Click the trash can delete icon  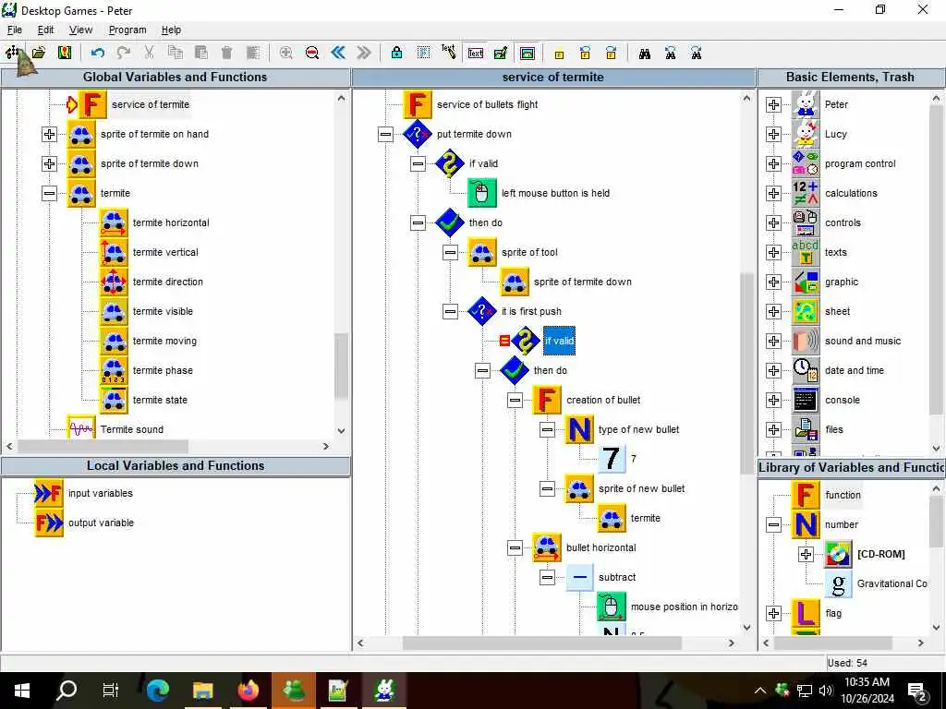tap(227, 53)
